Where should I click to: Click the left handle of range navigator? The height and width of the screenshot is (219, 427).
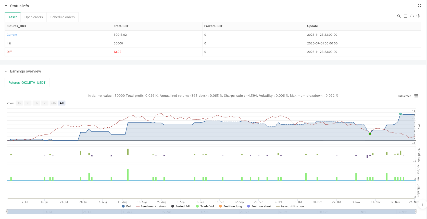[x=7, y=211]
